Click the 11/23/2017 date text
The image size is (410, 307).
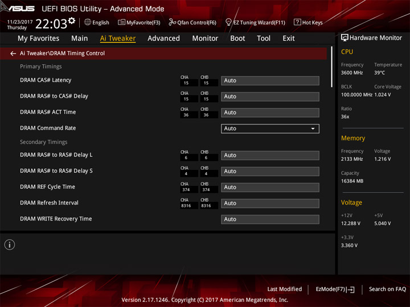point(20,22)
